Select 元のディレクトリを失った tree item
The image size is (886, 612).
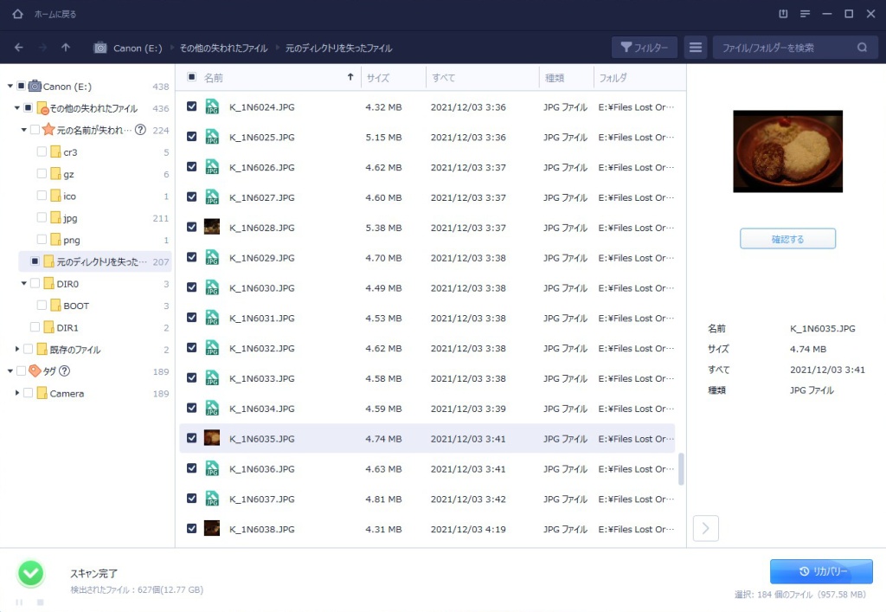[95, 261]
